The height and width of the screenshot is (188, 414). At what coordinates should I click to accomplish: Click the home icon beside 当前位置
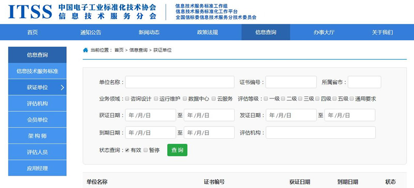click(85, 50)
